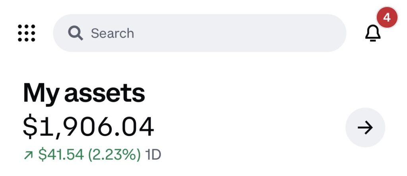The height and width of the screenshot is (176, 407).
Task: Click the Search placeholder text
Action: coord(112,33)
